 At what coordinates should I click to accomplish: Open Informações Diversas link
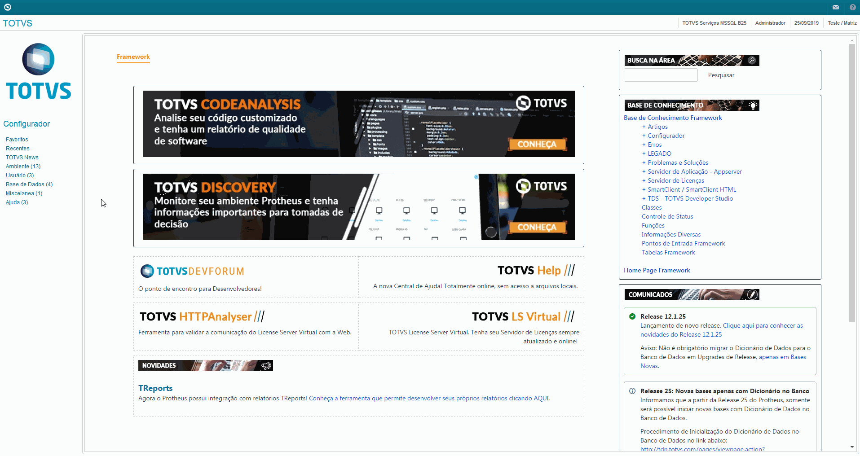(x=671, y=234)
